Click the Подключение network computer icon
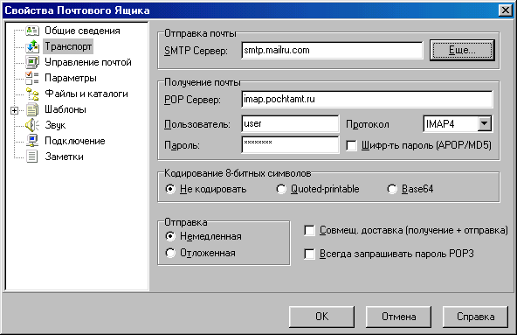Image resolution: width=517 pixels, height=335 pixels. pyautogui.click(x=32, y=141)
